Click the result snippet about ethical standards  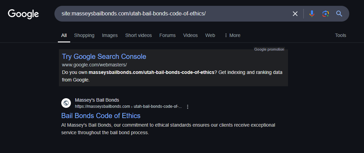pos(168,129)
